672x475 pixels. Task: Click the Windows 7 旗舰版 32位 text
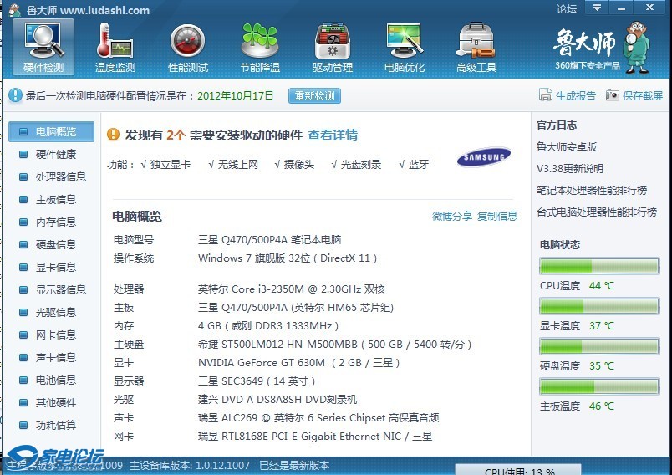[x=288, y=258]
